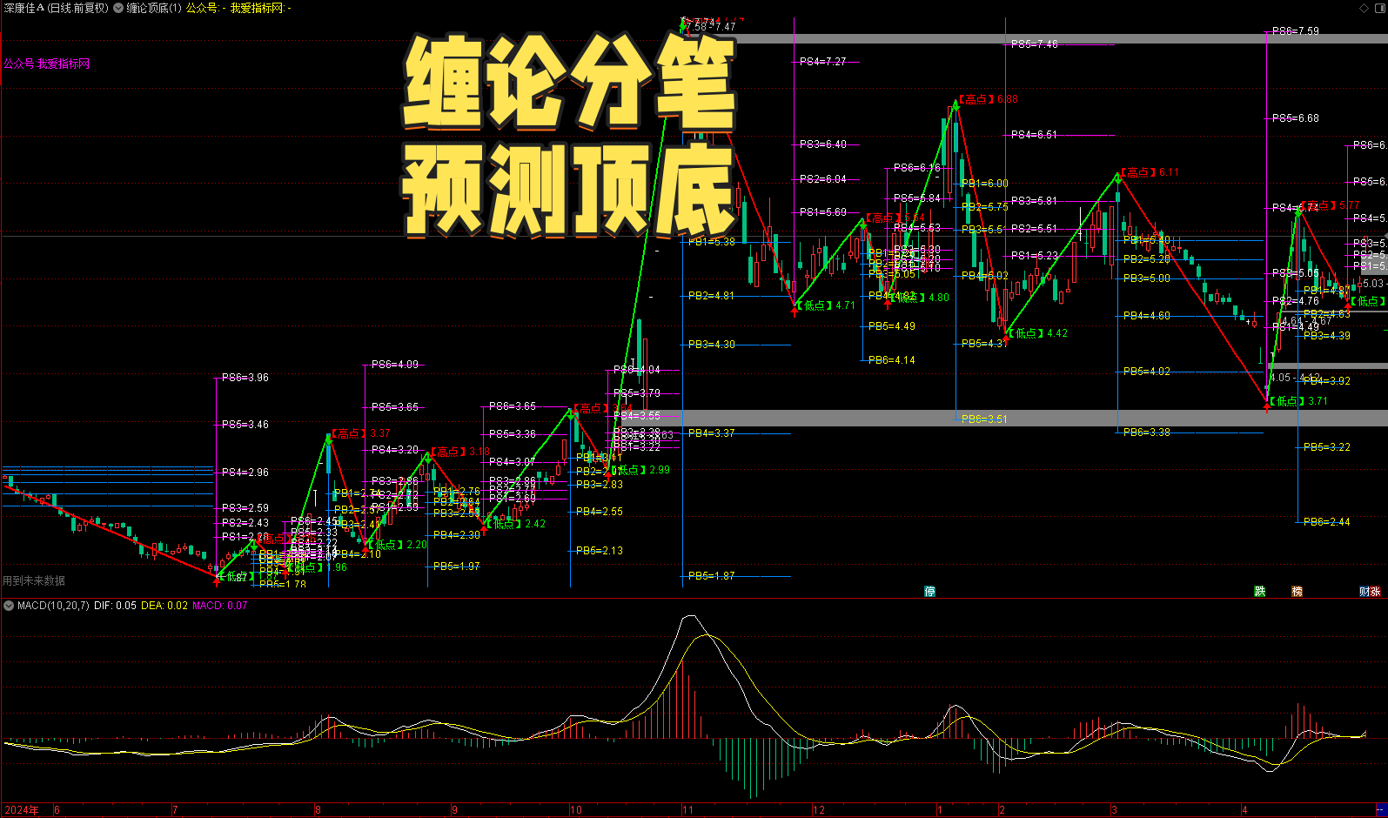1388x818 pixels.
Task: Click the PB5=1.87 support level label
Action: click(711, 576)
